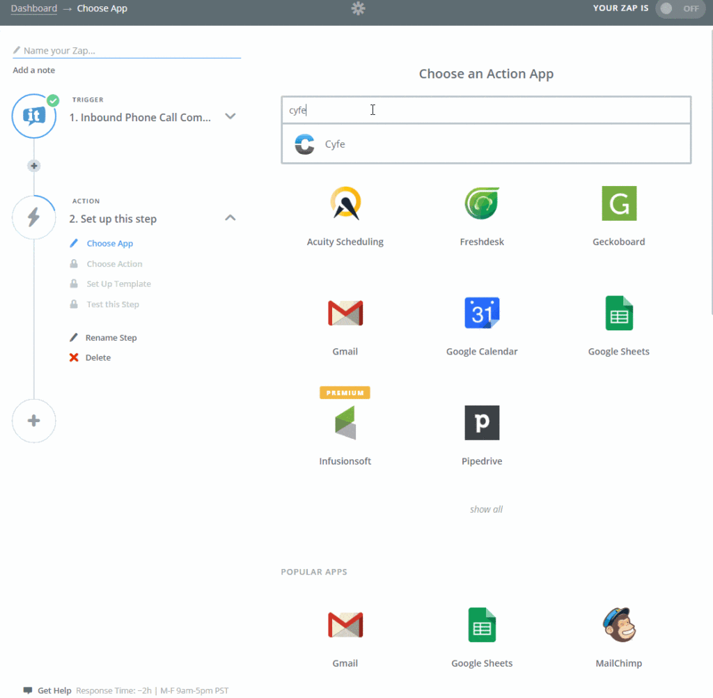This screenshot has height=698, width=713.
Task: Collapse the Set up this step chevron
Action: point(230,217)
